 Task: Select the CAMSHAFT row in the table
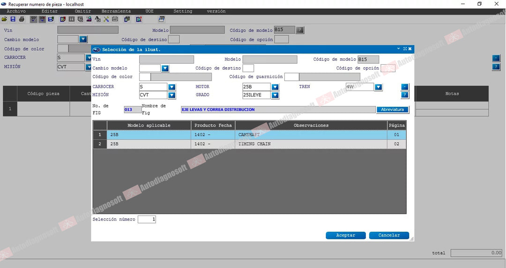249,135
